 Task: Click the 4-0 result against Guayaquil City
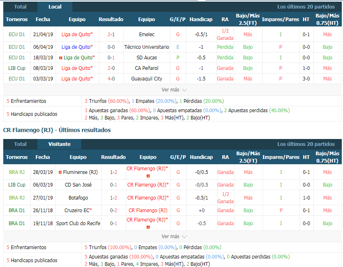[x=111, y=78]
